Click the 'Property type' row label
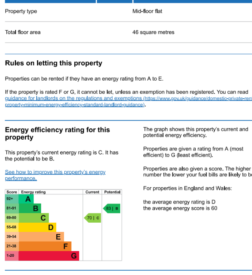 coord(21,11)
